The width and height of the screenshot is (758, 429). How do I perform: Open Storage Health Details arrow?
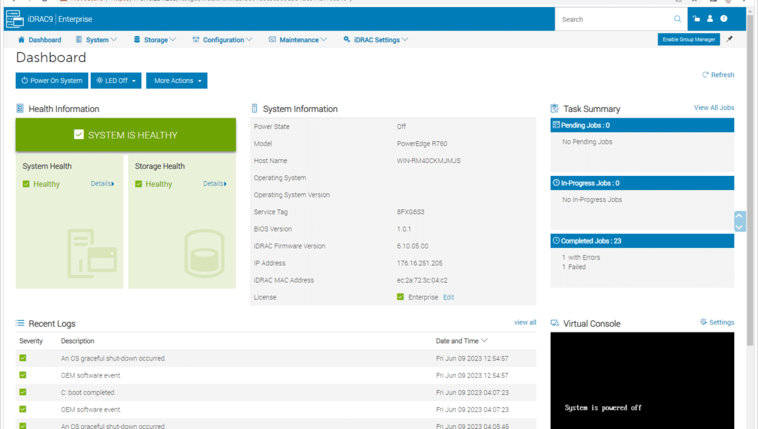[225, 184]
